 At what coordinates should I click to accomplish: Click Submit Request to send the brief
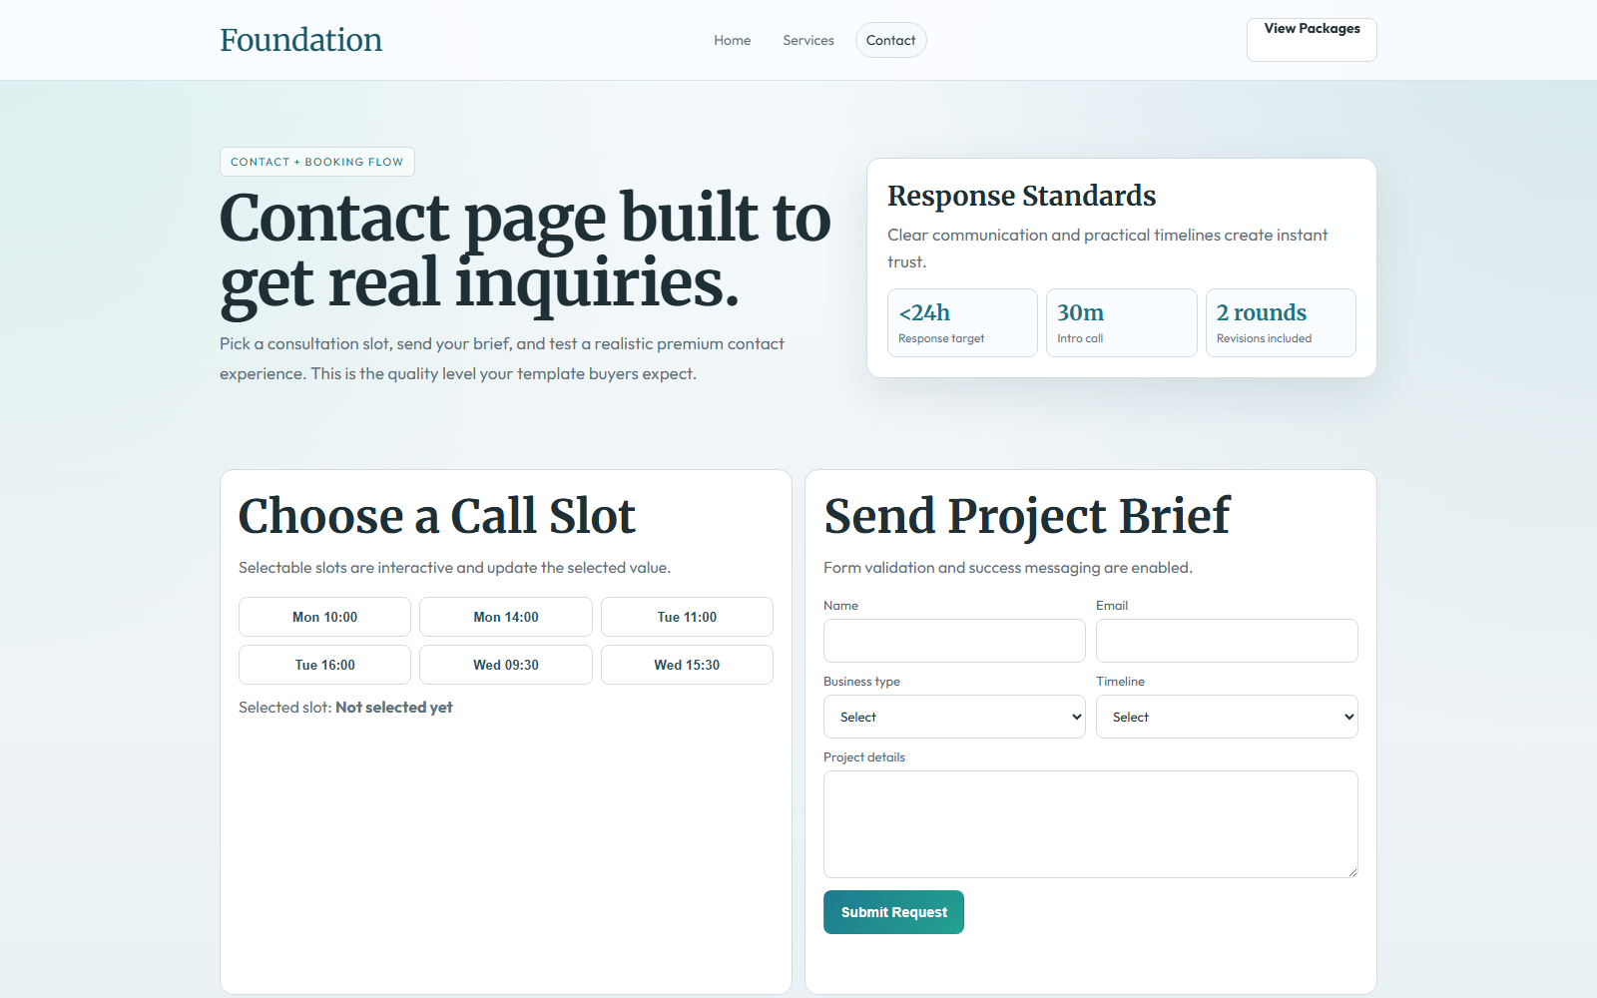[892, 911]
